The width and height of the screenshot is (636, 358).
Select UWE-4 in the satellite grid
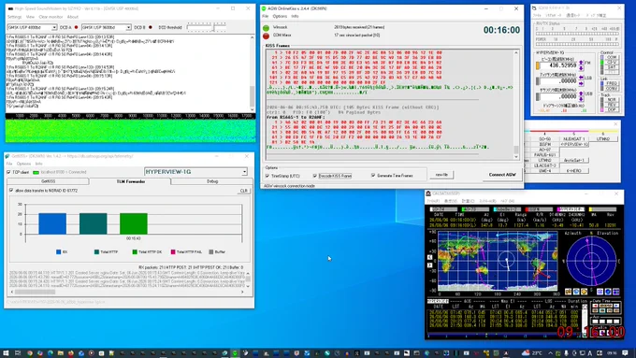pyautogui.click(x=544, y=171)
